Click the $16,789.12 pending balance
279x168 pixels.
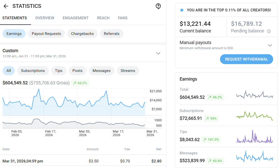[x=246, y=24]
